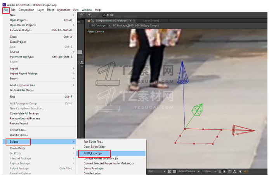Choose Consolidate All Footage
Viewport: 269px width, 175px height.
[40, 114]
